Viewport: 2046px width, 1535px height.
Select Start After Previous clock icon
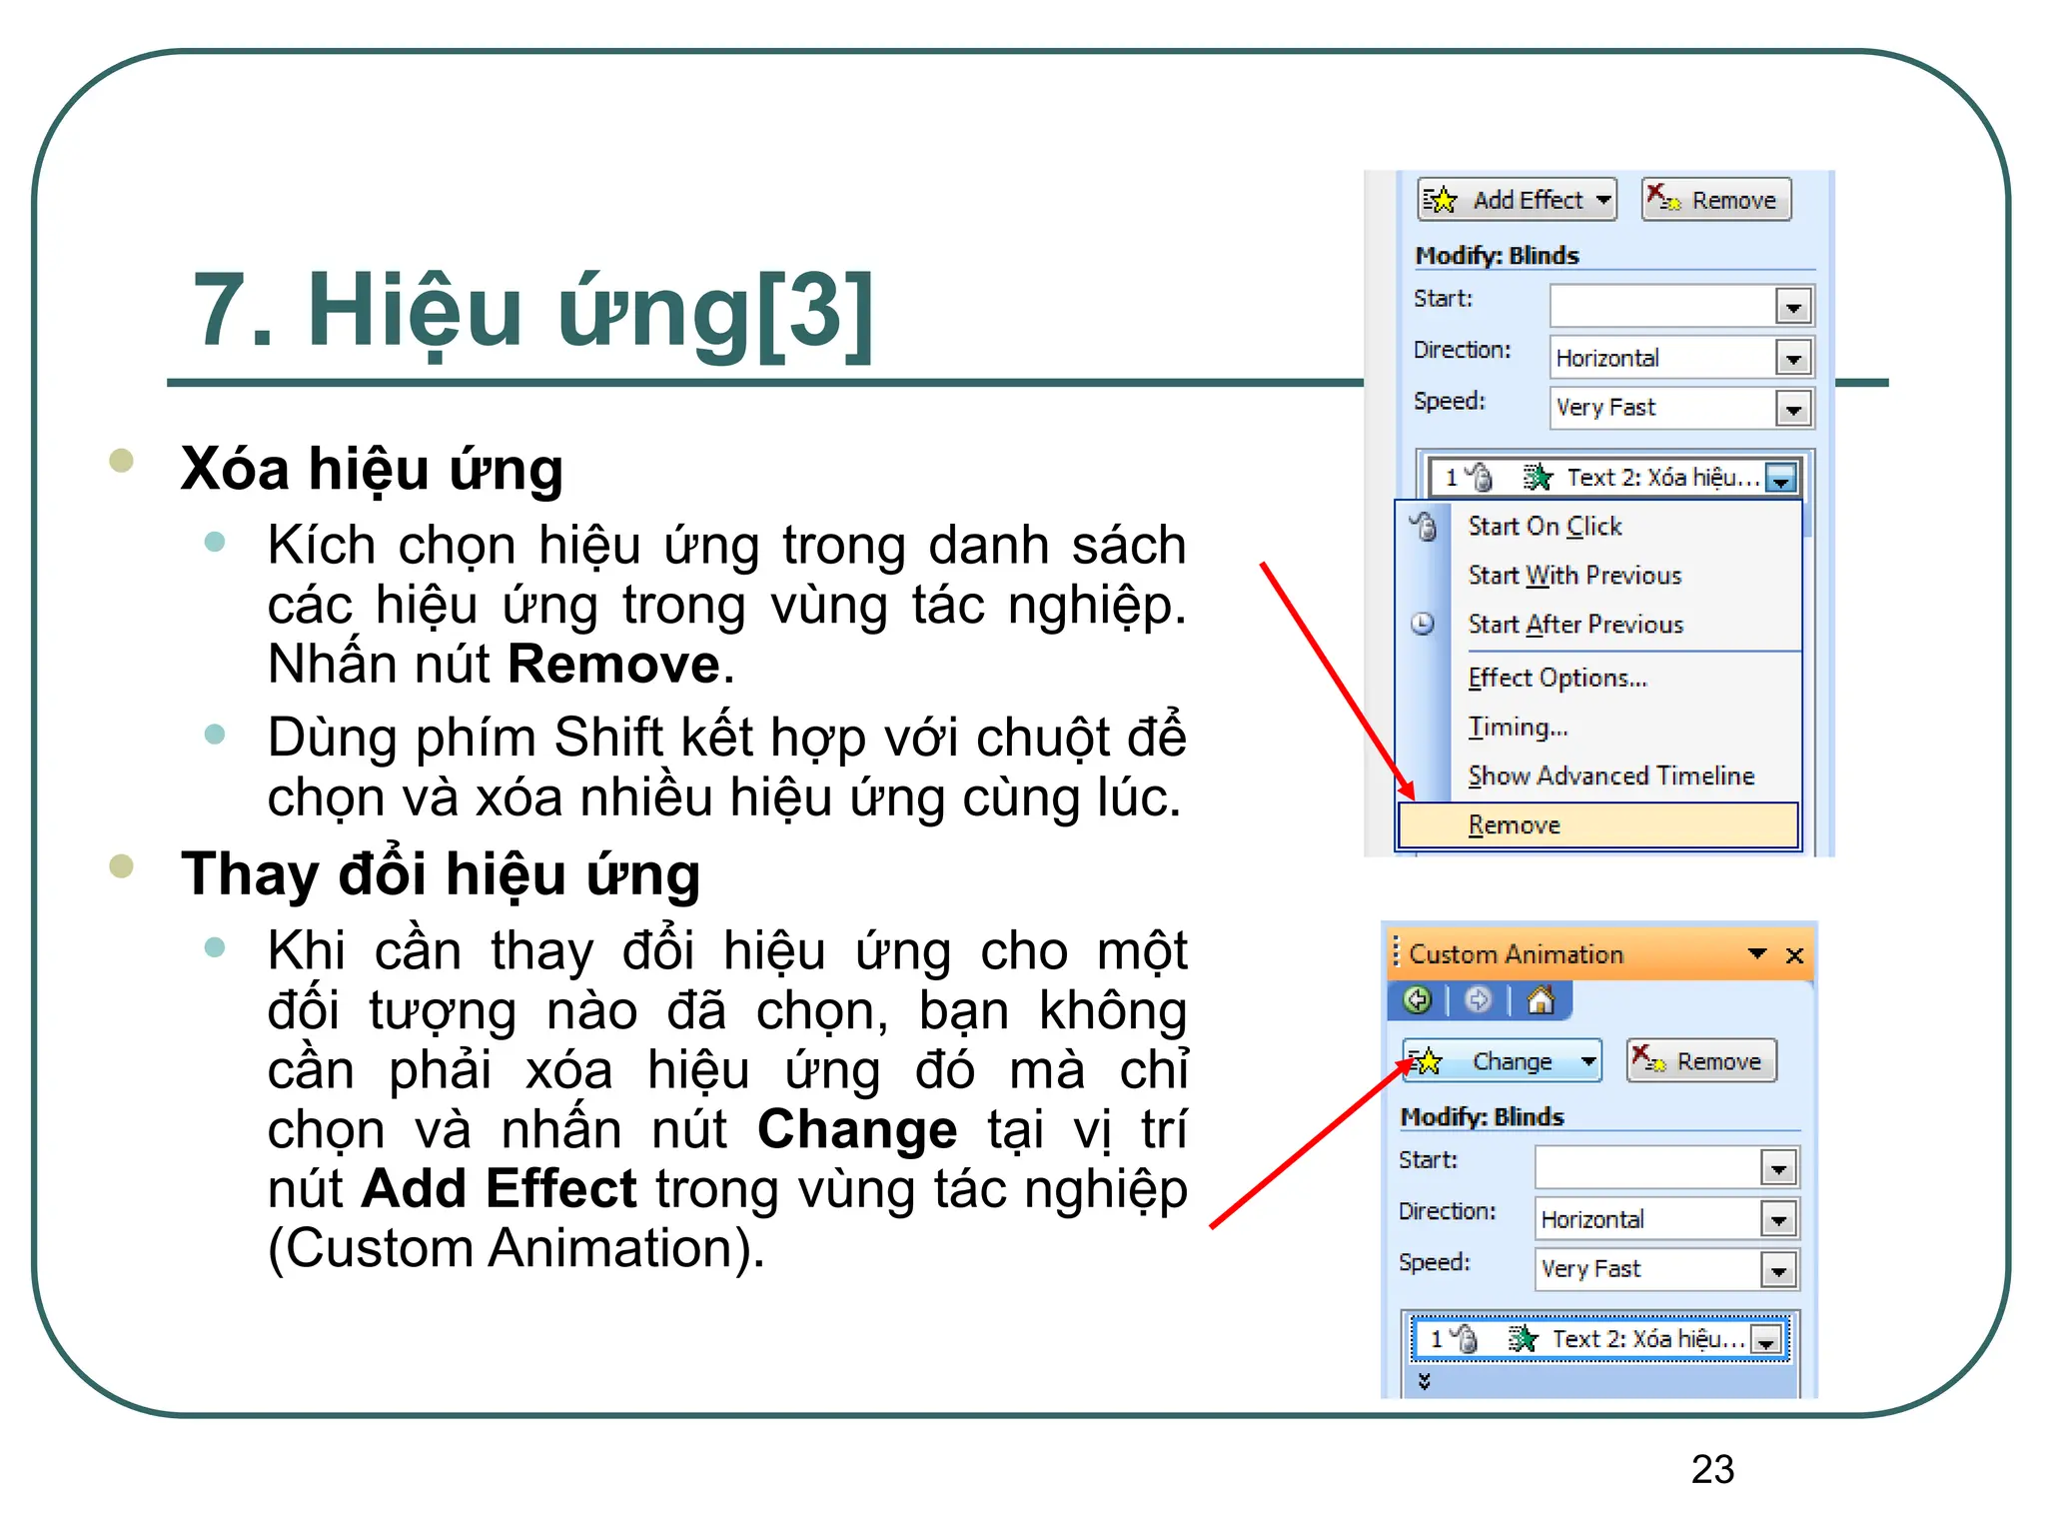(1423, 625)
